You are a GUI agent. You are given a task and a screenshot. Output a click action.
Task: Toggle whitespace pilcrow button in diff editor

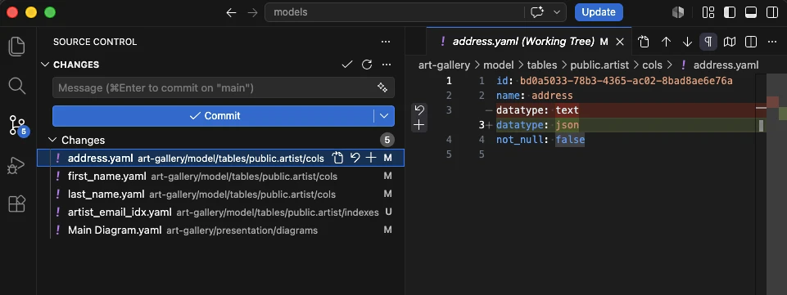click(x=708, y=42)
